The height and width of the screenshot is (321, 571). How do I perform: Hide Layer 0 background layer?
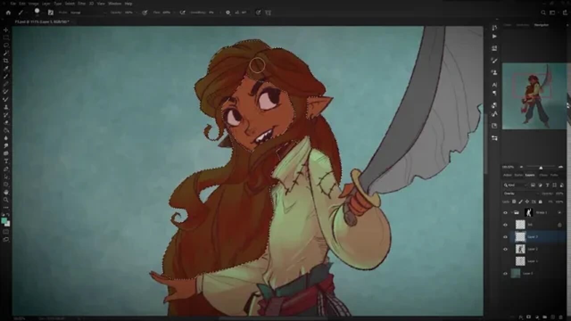tap(505, 273)
